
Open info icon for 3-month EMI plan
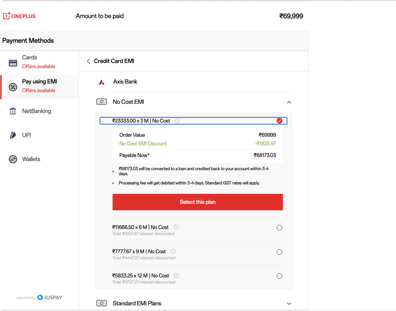pos(177,121)
